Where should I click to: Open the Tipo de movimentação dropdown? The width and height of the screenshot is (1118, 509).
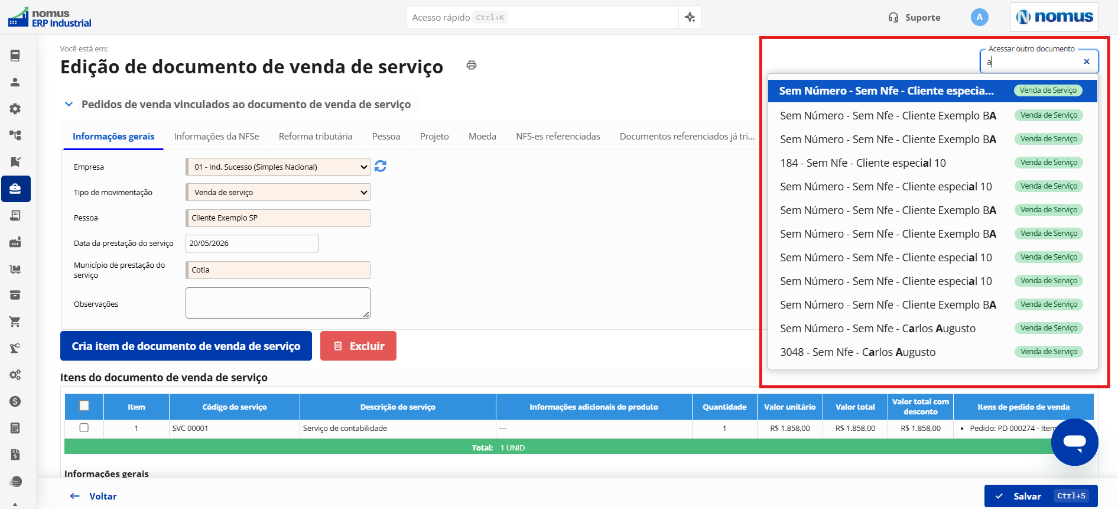point(278,192)
